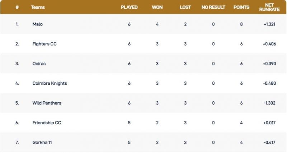
Task: Click rank number 7 for Gorkha 11
Action: pyautogui.click(x=17, y=142)
